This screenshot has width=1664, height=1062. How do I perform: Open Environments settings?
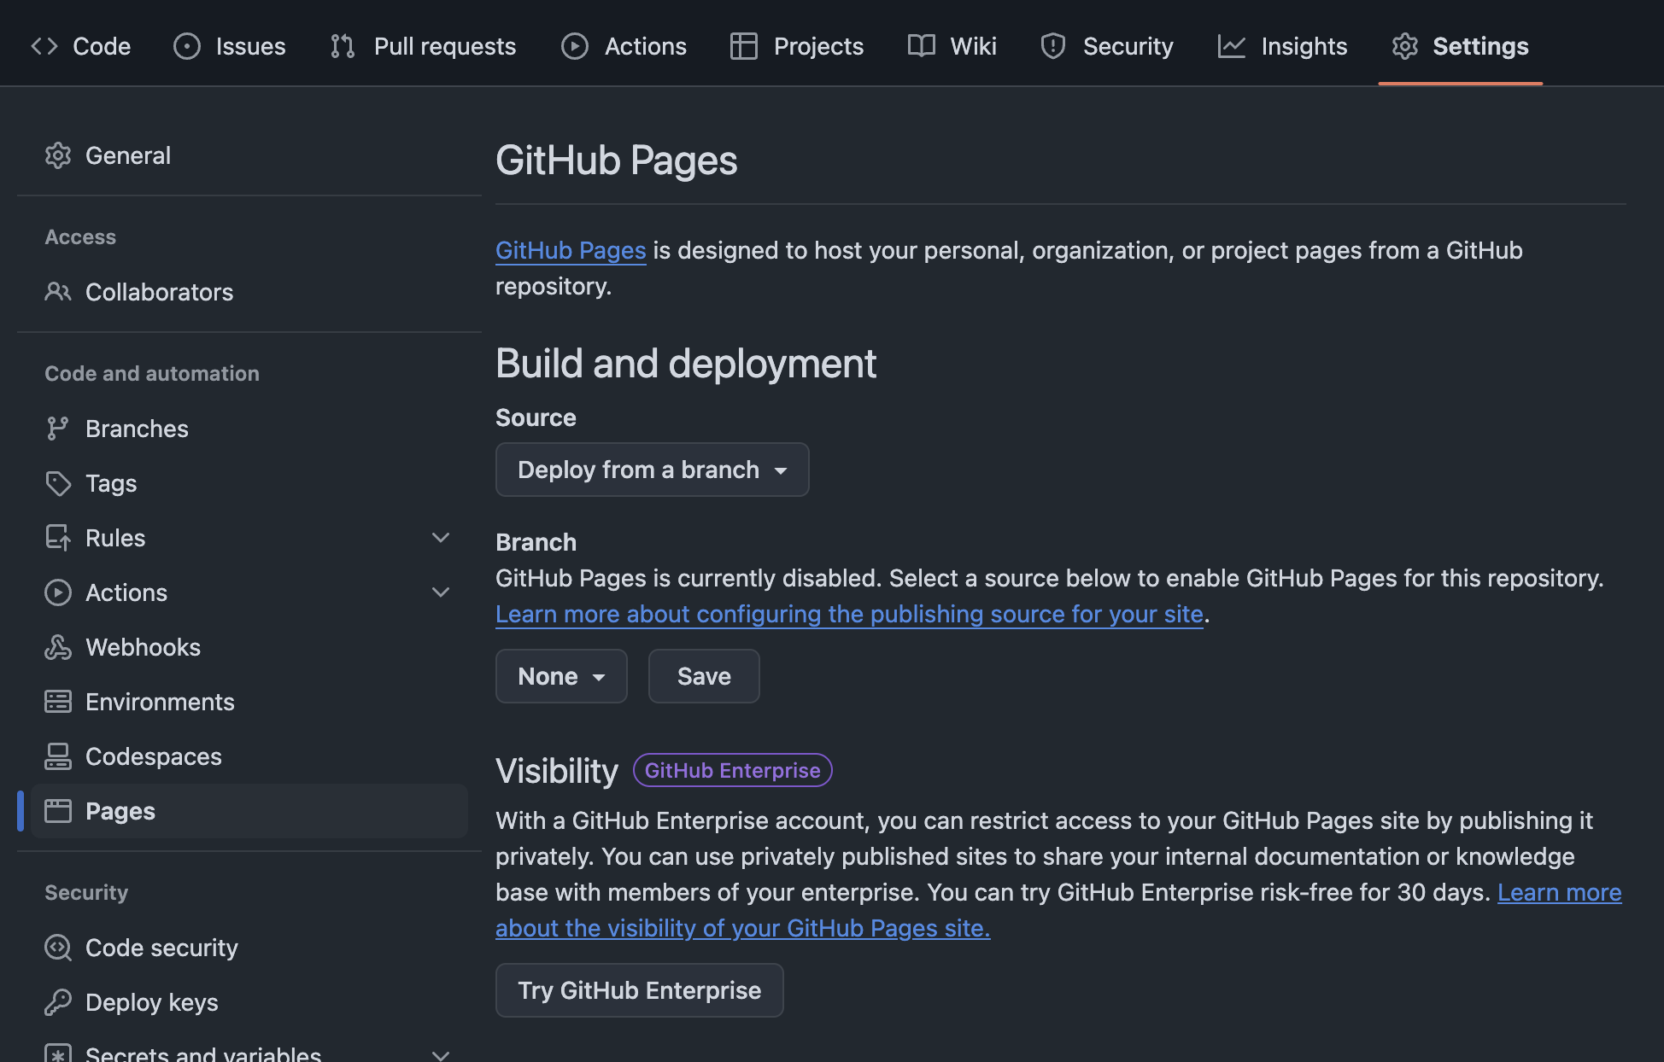pos(249,702)
